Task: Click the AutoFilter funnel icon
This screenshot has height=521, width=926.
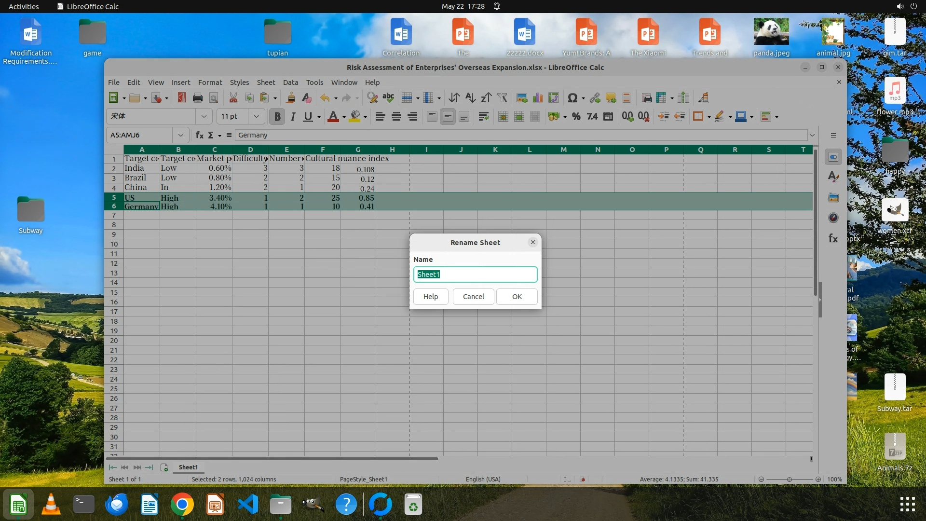Action: pos(502,98)
